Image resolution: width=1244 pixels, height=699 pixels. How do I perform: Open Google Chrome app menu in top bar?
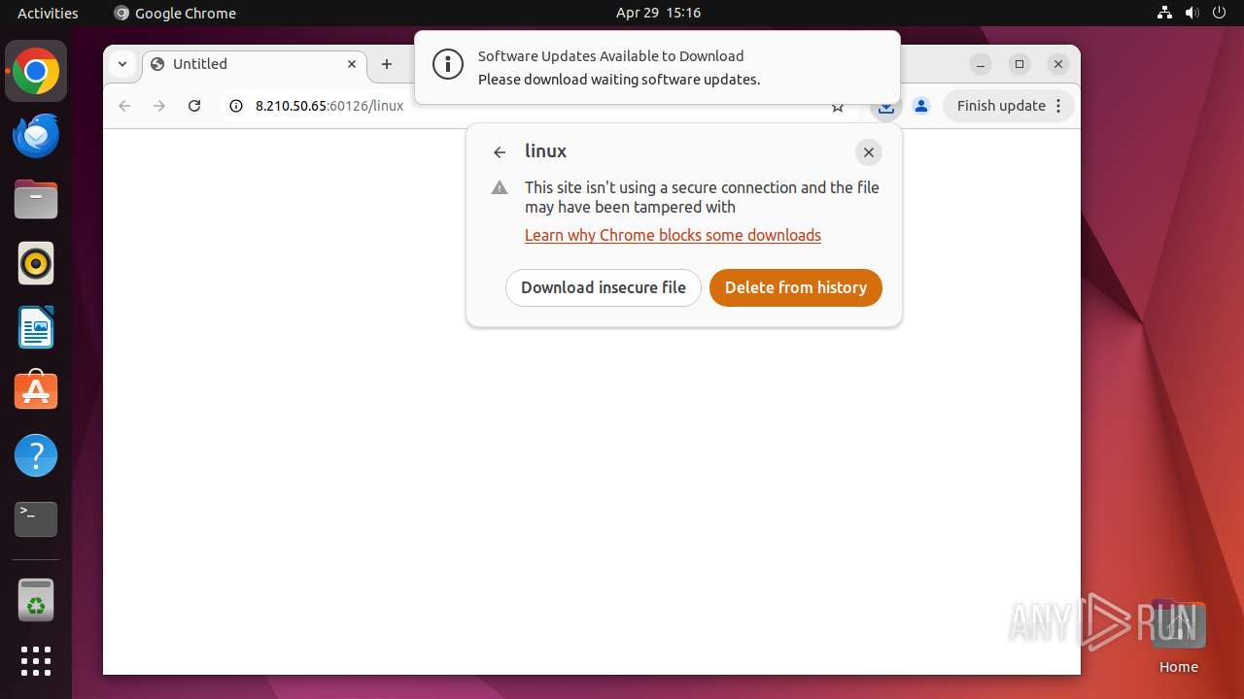[175, 13]
